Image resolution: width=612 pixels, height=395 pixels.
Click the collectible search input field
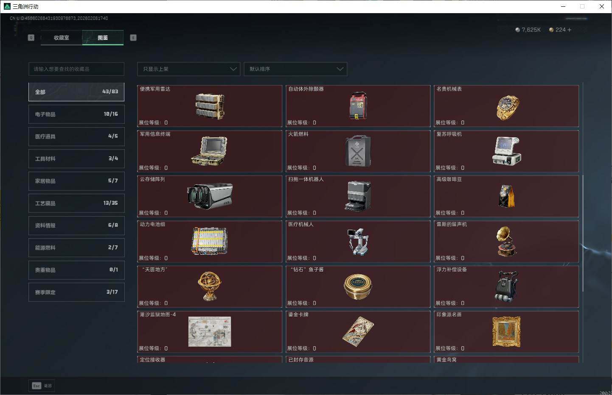[76, 69]
